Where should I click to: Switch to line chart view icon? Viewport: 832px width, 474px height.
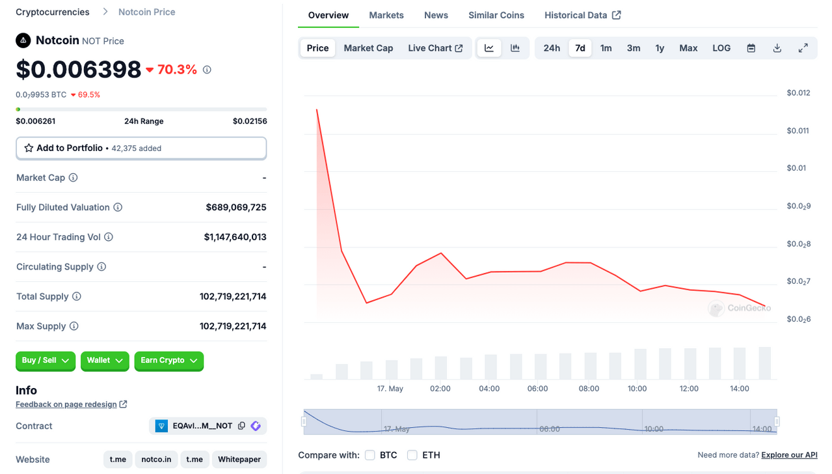click(489, 48)
